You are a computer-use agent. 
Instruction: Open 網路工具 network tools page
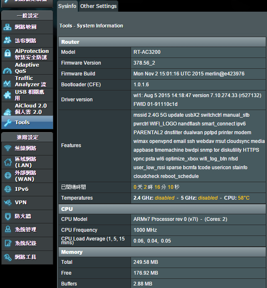click(x=27, y=257)
